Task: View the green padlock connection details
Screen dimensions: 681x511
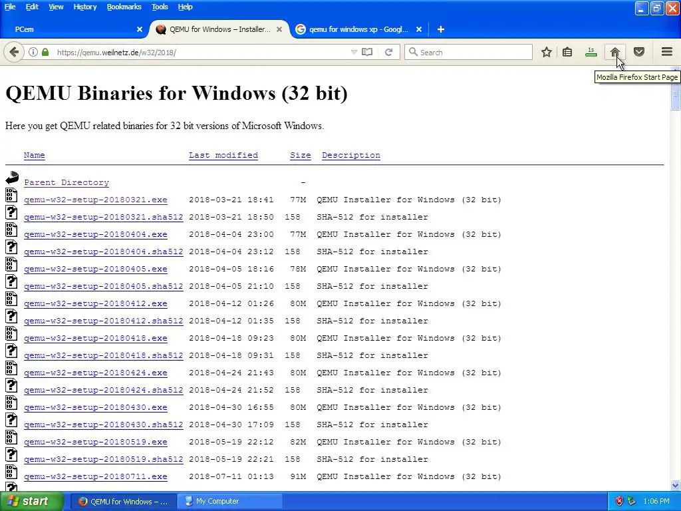Action: click(45, 52)
